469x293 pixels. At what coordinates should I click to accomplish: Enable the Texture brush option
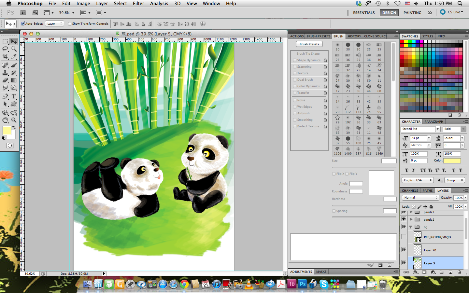tap(295, 73)
